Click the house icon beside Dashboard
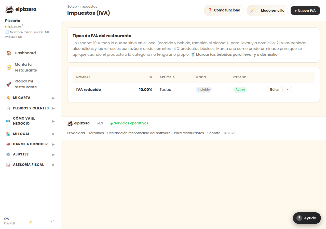 tap(9, 53)
